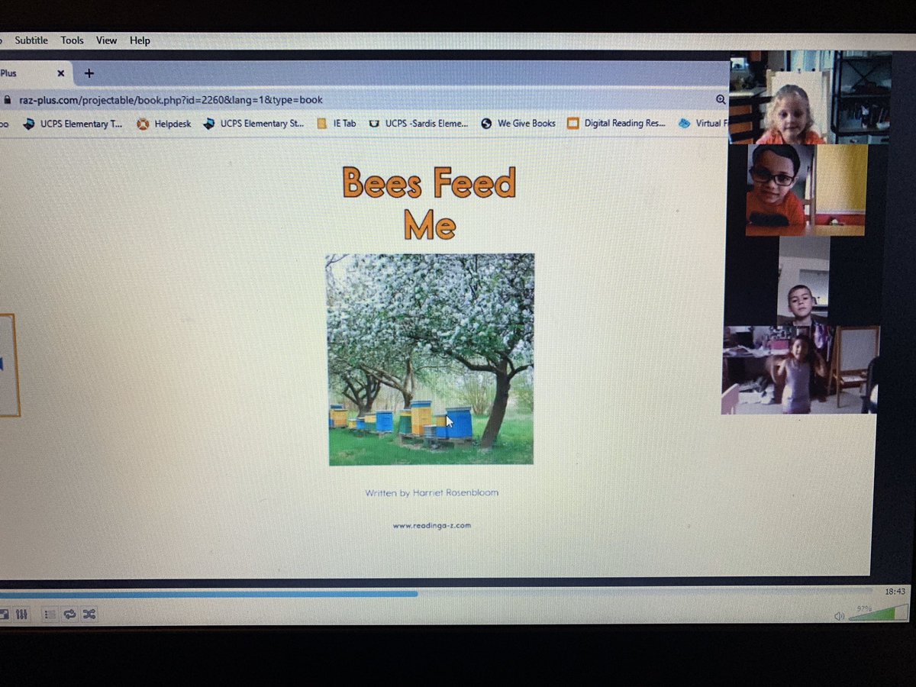Select video tile of child waving arms
Image resolution: width=916 pixels, height=687 pixels.
pyautogui.click(x=800, y=370)
